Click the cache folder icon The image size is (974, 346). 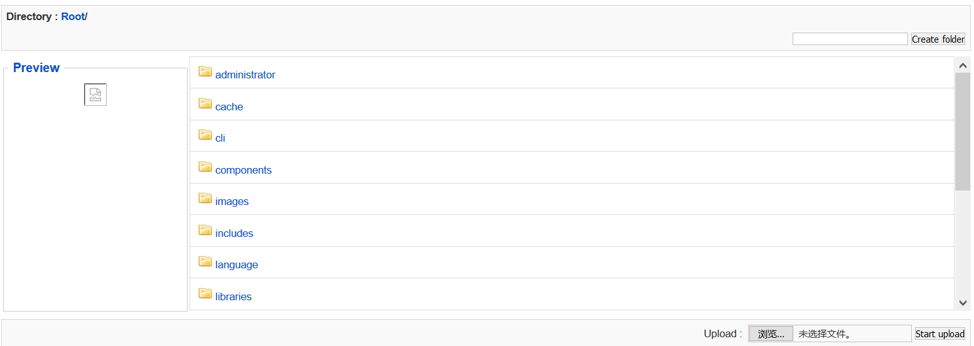pyautogui.click(x=205, y=103)
